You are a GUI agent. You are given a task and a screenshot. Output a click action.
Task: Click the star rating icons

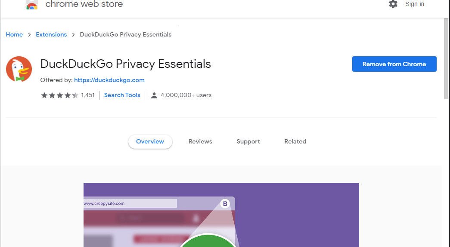click(59, 95)
